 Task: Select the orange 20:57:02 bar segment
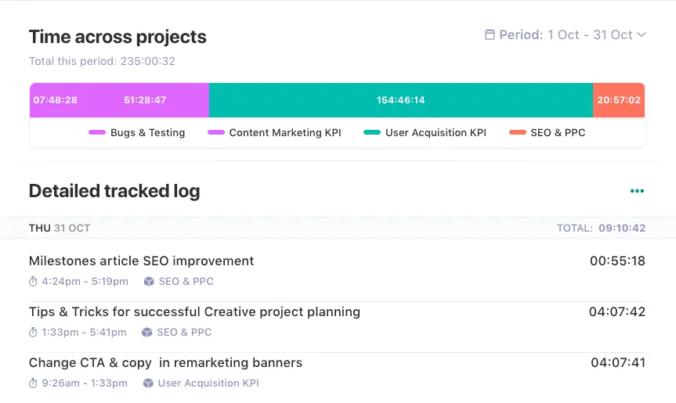pos(618,100)
